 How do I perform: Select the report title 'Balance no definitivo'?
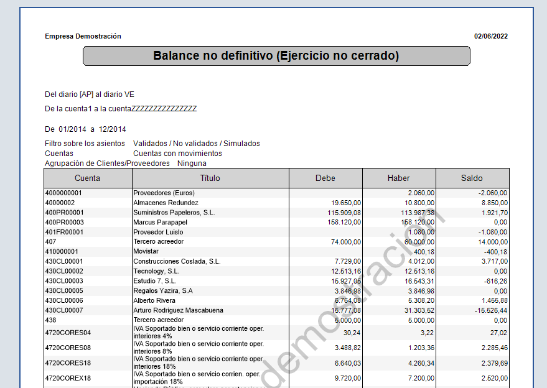[276, 56]
